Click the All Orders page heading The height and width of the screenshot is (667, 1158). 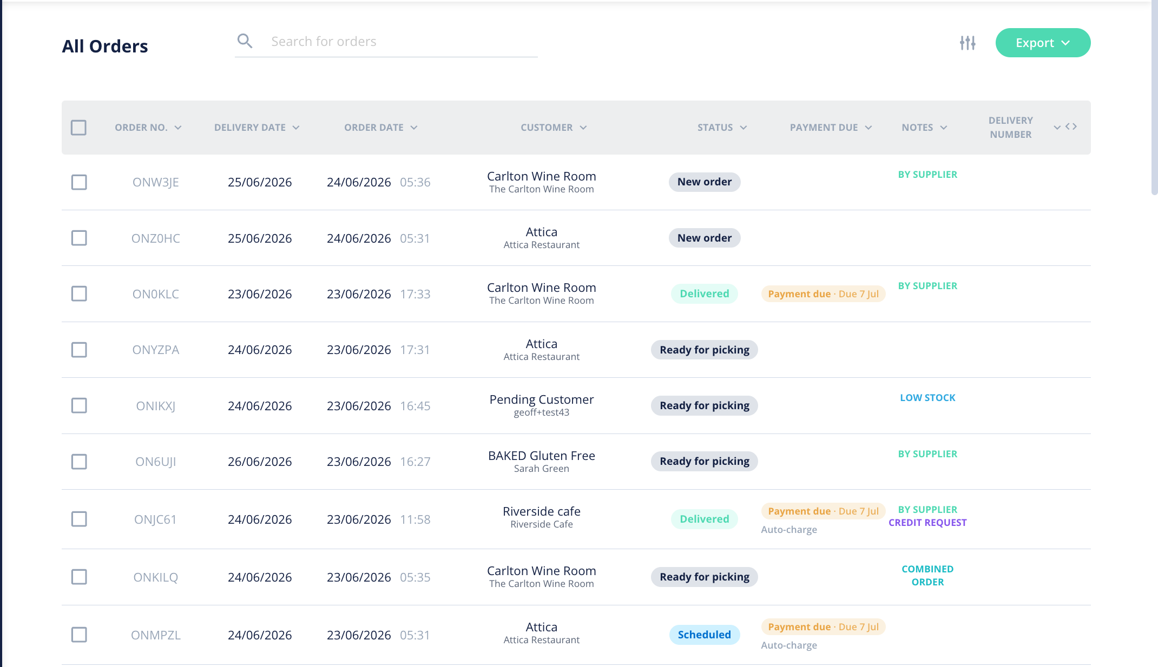point(105,46)
